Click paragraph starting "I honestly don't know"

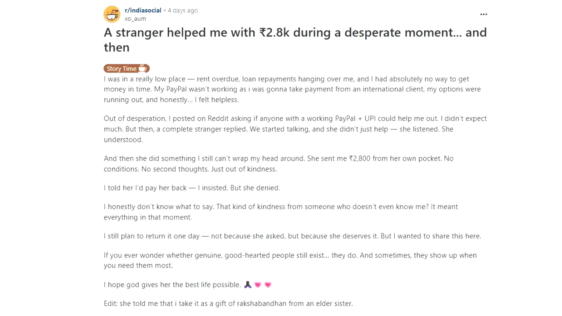pos(281,212)
